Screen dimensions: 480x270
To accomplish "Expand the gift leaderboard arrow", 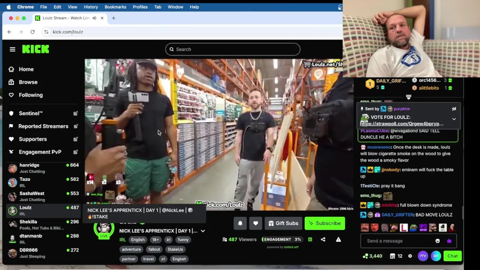I will point(409,97).
